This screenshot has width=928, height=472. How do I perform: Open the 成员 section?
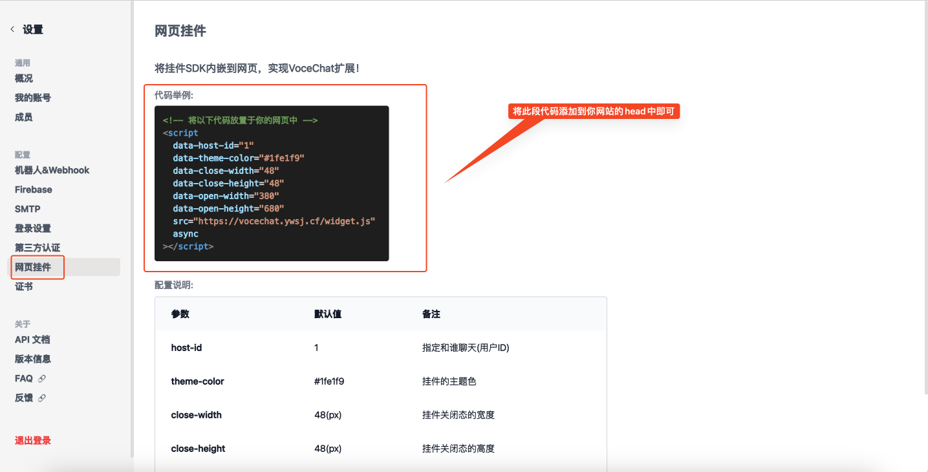point(24,117)
